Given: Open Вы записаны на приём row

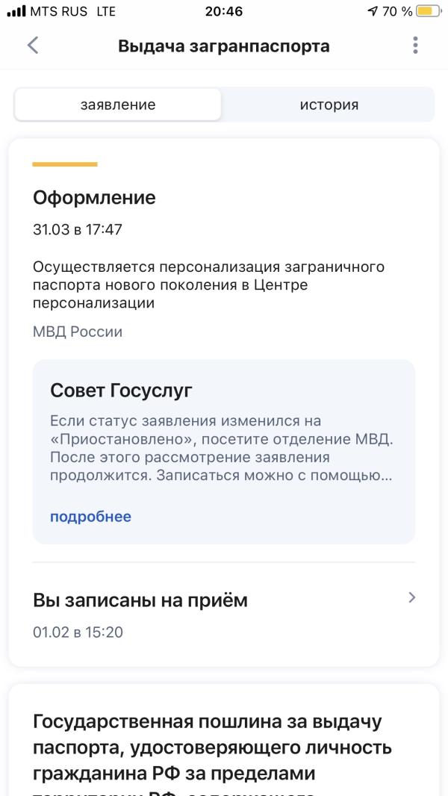Looking at the screenshot, I should tap(224, 615).
